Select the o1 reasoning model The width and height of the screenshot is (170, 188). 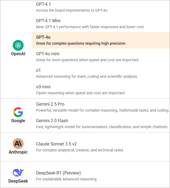[101, 73]
